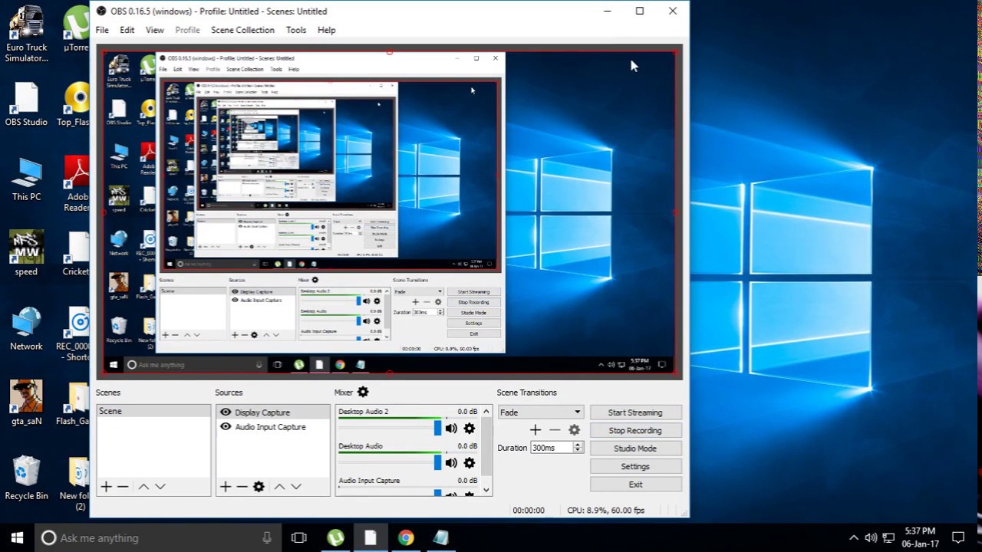Select Display Capture source name
This screenshot has width=982, height=552.
(x=262, y=412)
